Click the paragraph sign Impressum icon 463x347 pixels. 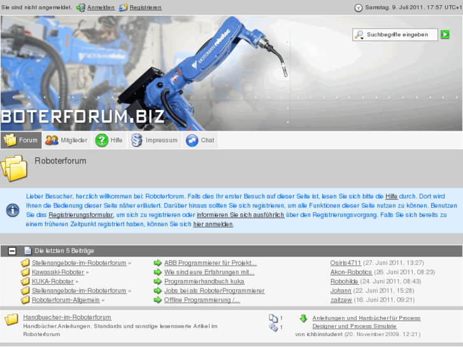tap(137, 140)
